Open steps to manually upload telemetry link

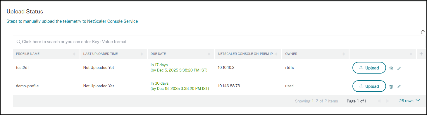72,21
